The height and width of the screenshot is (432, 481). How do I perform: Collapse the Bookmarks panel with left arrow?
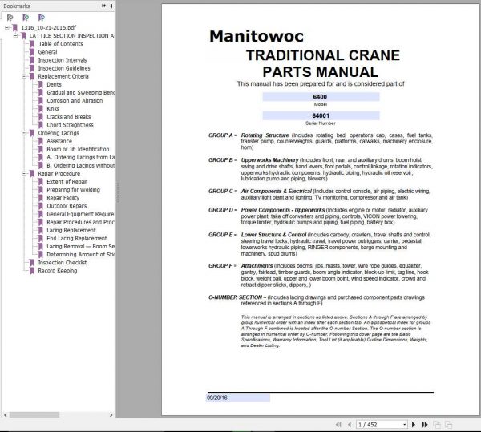click(x=111, y=6)
